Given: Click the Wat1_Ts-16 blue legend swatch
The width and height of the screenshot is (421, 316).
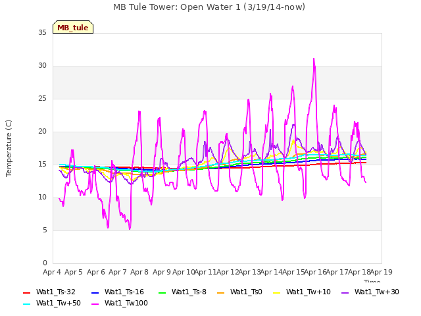Looking at the screenshot, I should (x=95, y=292).
